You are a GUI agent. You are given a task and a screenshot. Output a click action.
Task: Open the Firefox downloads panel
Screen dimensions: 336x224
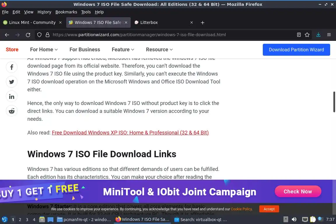pyautogui.click(x=318, y=35)
